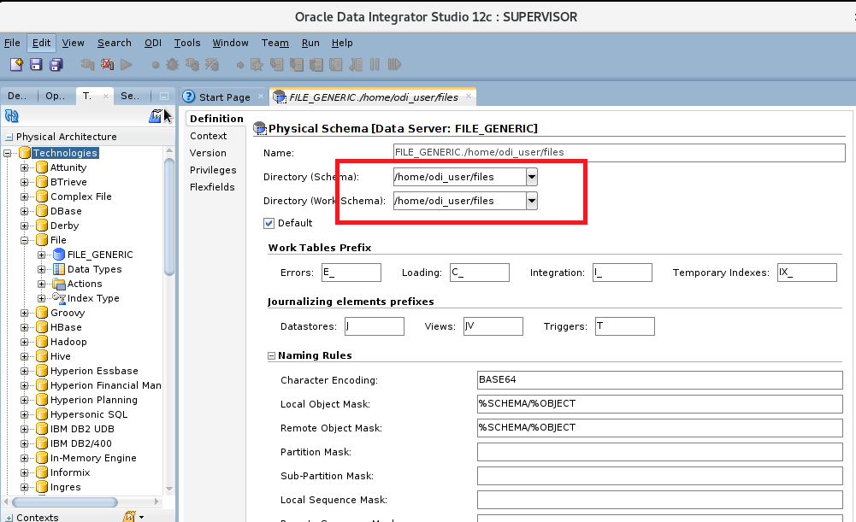Click the Temporary Indexes prefix field
Viewport: 856px width, 522px height.
pos(807,273)
